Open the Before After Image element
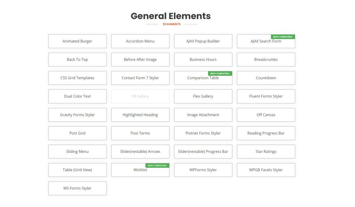The width and height of the screenshot is (355, 207). tap(140, 60)
